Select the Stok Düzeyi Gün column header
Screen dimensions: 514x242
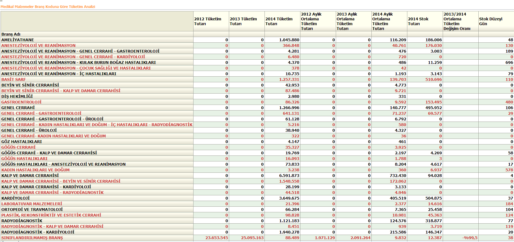point(496,21)
